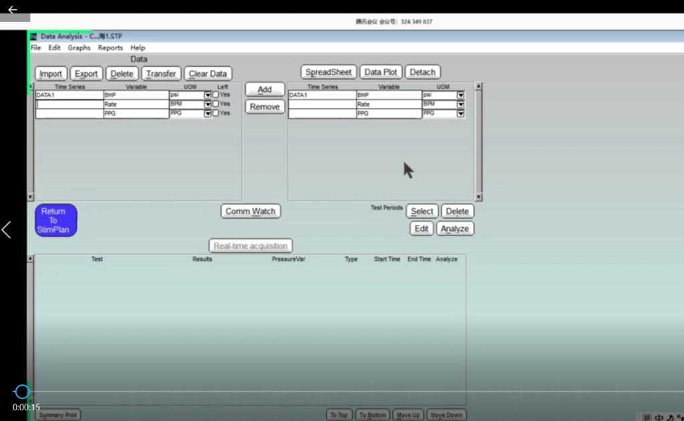Click the video progress slider handle
Image resolution: width=684 pixels, height=421 pixels.
click(22, 392)
